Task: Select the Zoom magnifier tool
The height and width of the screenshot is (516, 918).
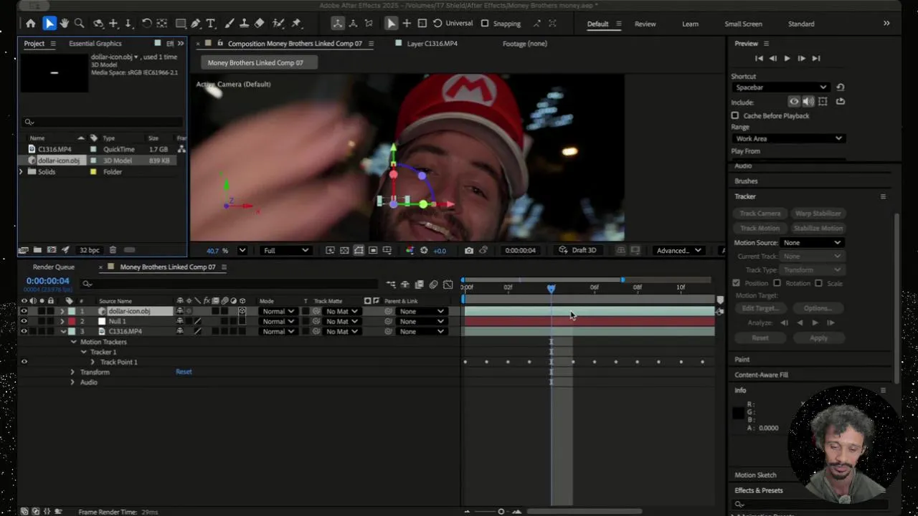Action: (x=79, y=24)
